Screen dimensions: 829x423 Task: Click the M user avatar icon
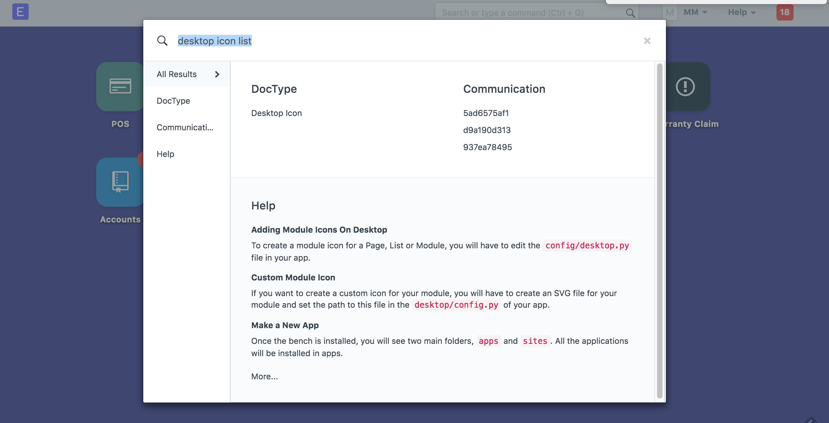[x=669, y=13]
